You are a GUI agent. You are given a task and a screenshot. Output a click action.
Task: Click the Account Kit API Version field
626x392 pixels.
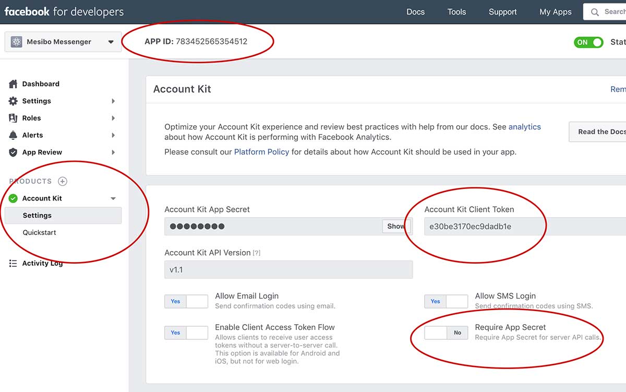click(x=288, y=269)
